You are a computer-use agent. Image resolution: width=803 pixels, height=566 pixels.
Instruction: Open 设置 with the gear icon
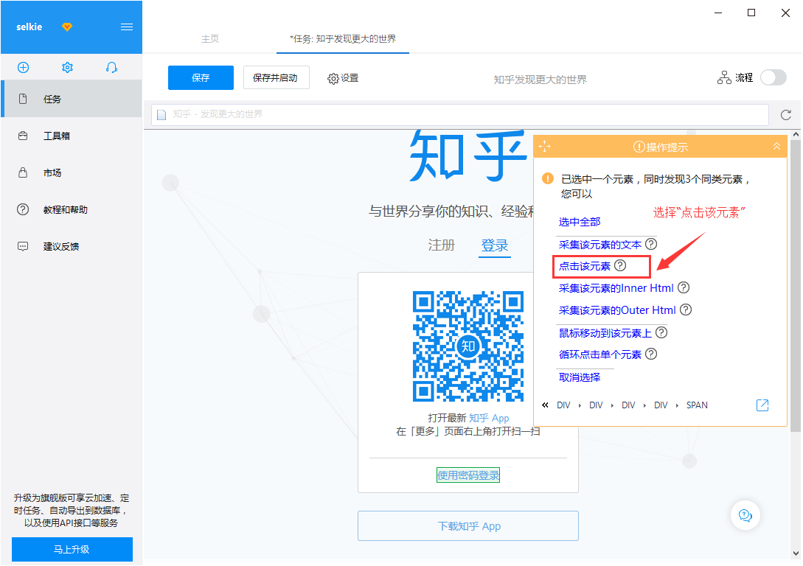[343, 78]
